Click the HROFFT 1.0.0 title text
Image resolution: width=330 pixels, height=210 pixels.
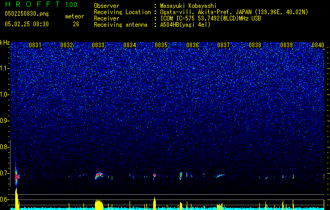(x=41, y=4)
